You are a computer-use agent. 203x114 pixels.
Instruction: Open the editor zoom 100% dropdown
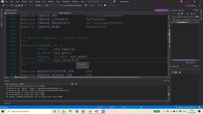point(8,77)
